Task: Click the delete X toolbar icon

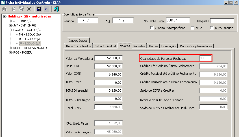Action: point(29,9)
